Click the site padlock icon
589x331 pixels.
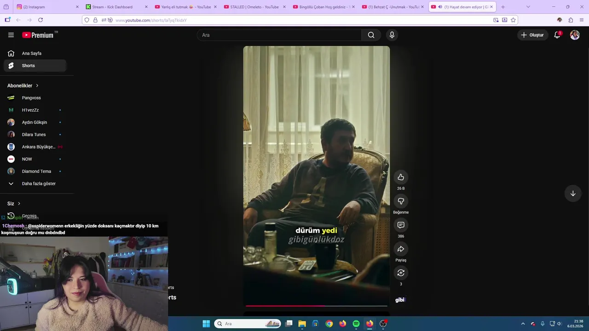[95, 20]
